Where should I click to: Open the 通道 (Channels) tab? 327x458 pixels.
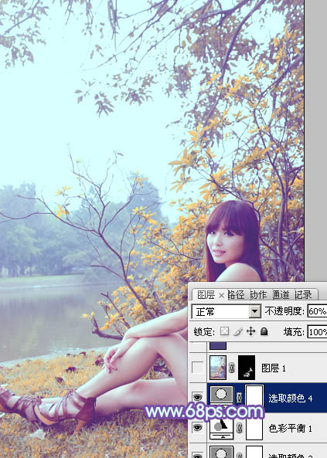[281, 295]
